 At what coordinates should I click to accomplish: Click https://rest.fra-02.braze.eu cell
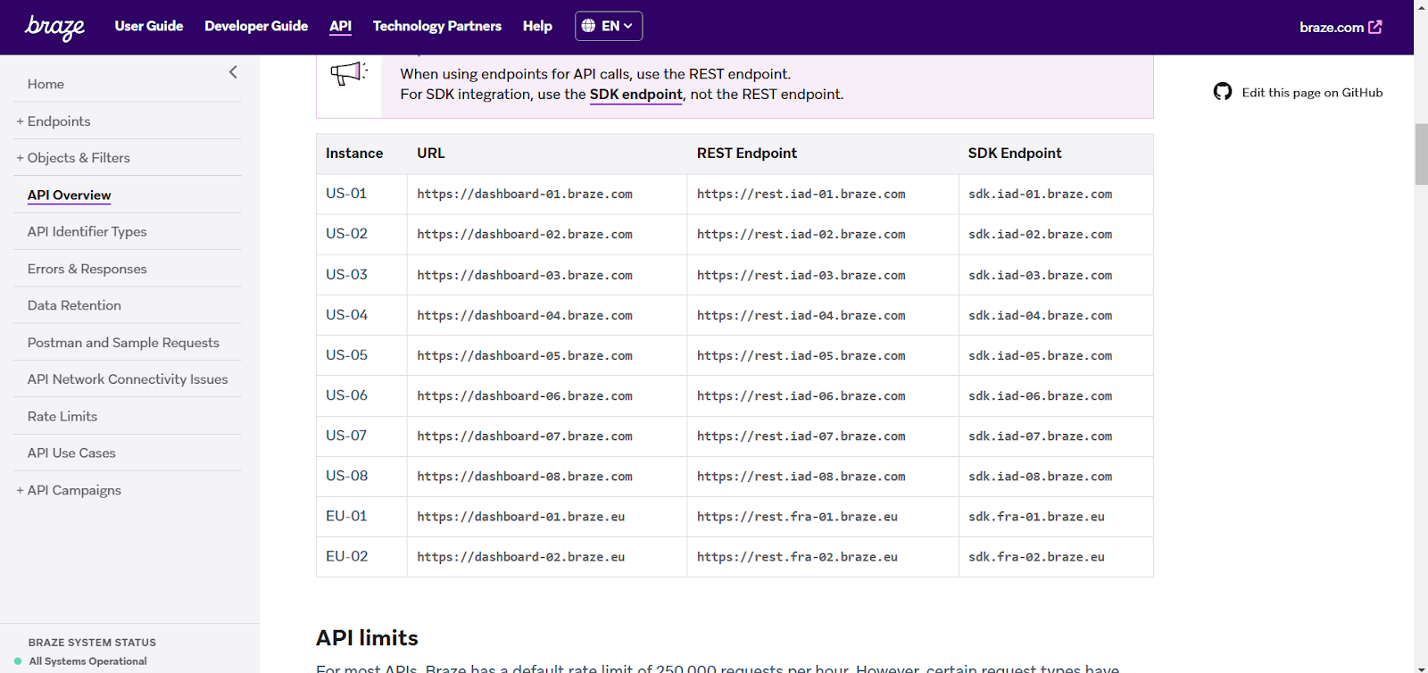tap(823, 557)
